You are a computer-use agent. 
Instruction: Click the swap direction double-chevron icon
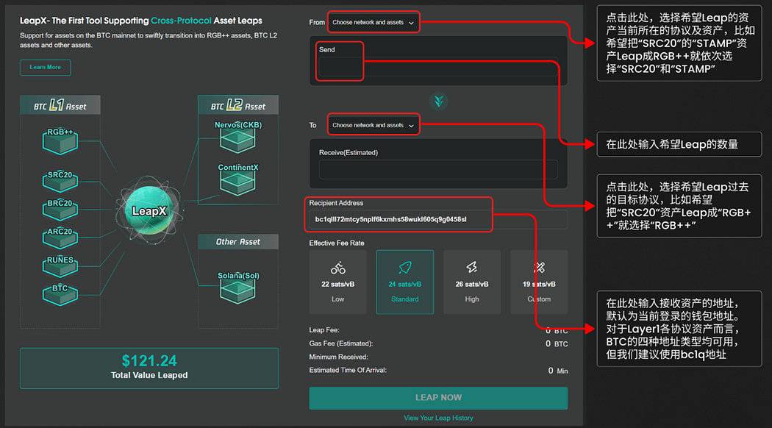pyautogui.click(x=438, y=101)
